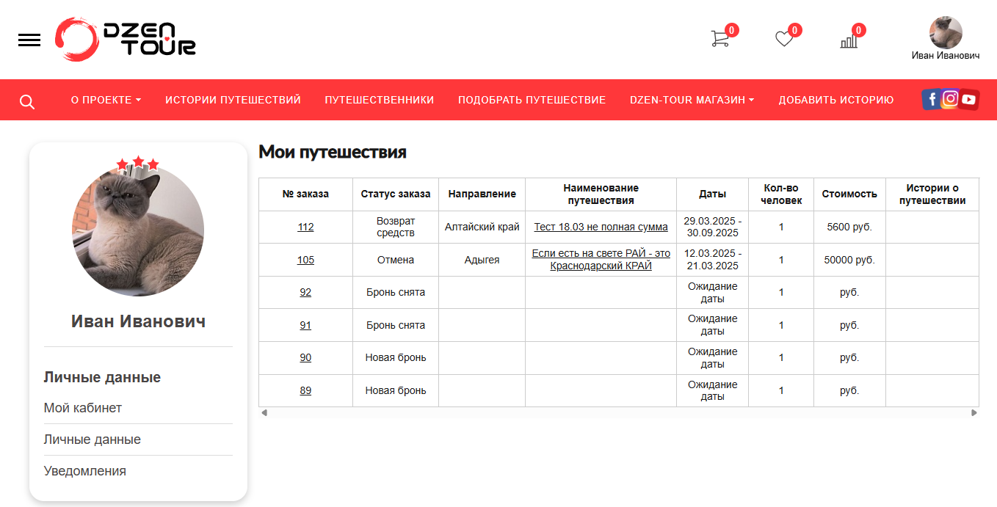The height and width of the screenshot is (507, 997).
Task: Open order number 112 link
Action: pyautogui.click(x=305, y=227)
